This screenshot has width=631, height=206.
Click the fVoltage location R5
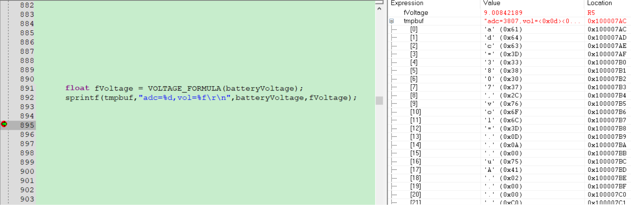pyautogui.click(x=591, y=13)
